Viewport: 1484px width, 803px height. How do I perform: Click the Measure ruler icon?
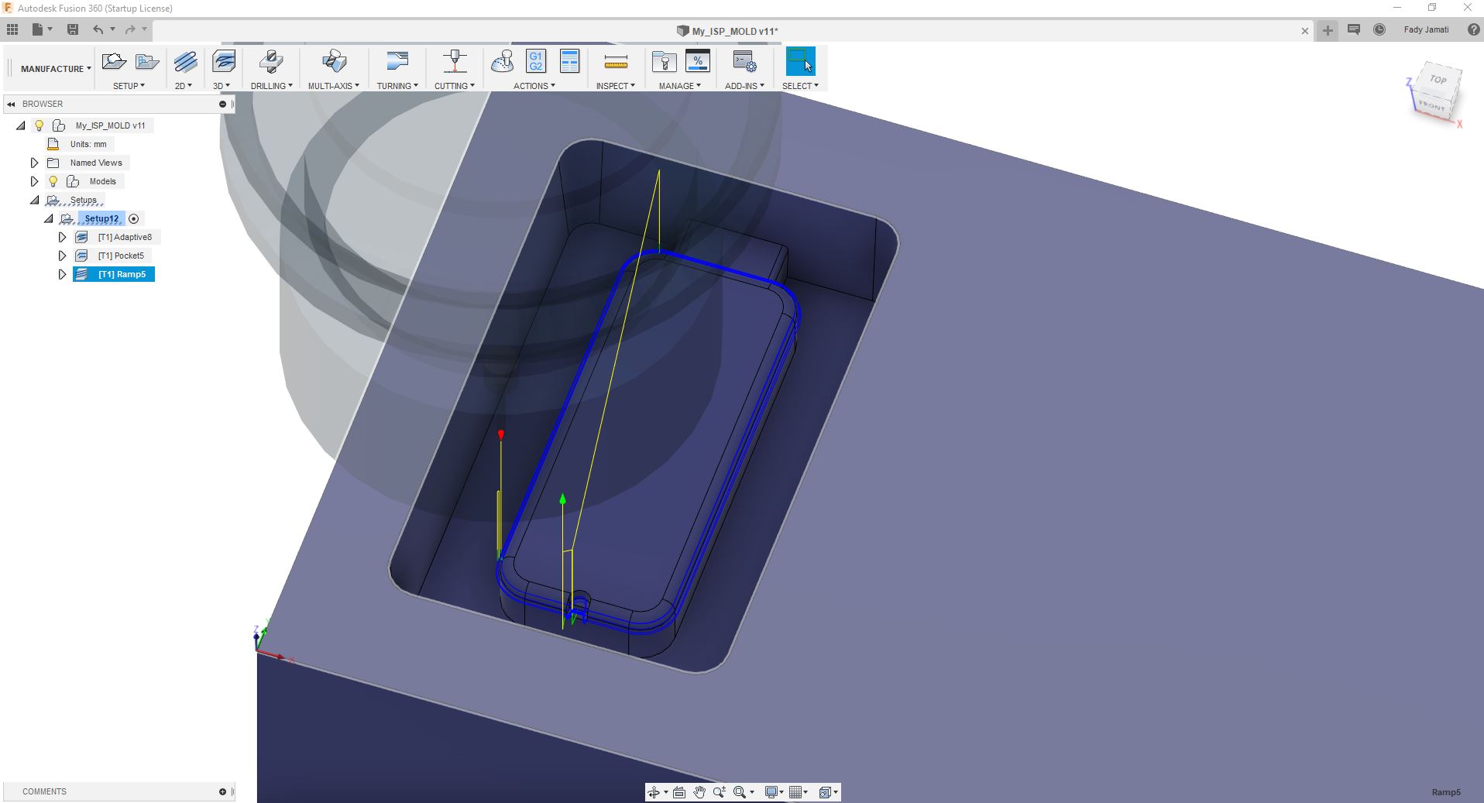pyautogui.click(x=616, y=61)
